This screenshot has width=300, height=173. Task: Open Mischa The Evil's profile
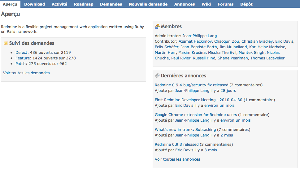pyautogui.click(x=222, y=52)
